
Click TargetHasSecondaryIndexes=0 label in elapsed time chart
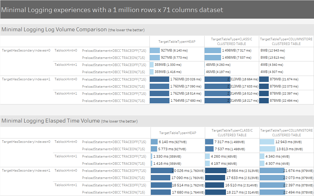[x=26, y=142]
